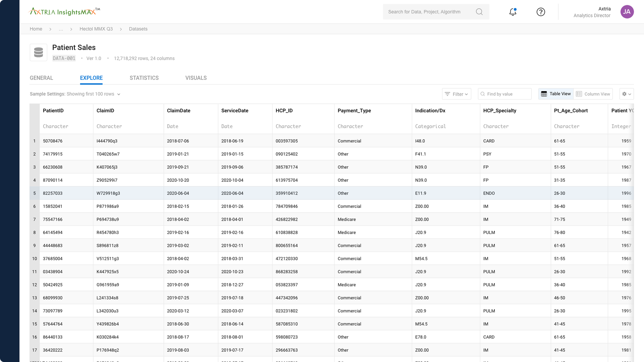Click the Filter funnel button
This screenshot has width=644, height=362.
pyautogui.click(x=456, y=94)
